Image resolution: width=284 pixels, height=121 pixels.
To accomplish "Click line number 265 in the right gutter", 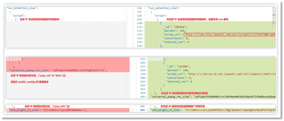I will click(142, 97).
